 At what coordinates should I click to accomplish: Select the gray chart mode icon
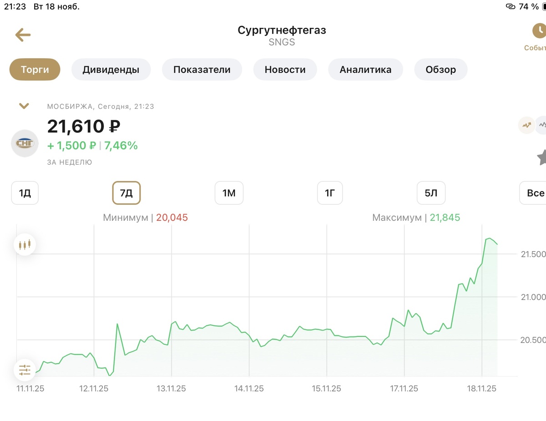point(541,125)
